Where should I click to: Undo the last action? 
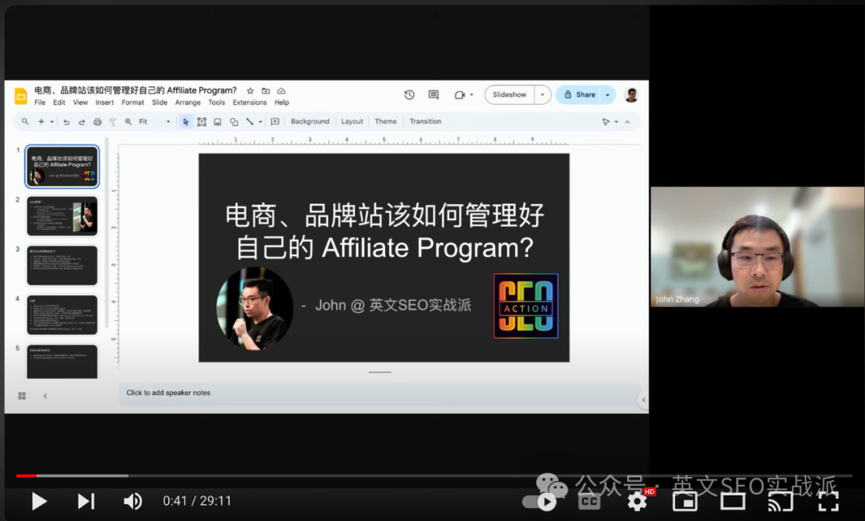(66, 122)
